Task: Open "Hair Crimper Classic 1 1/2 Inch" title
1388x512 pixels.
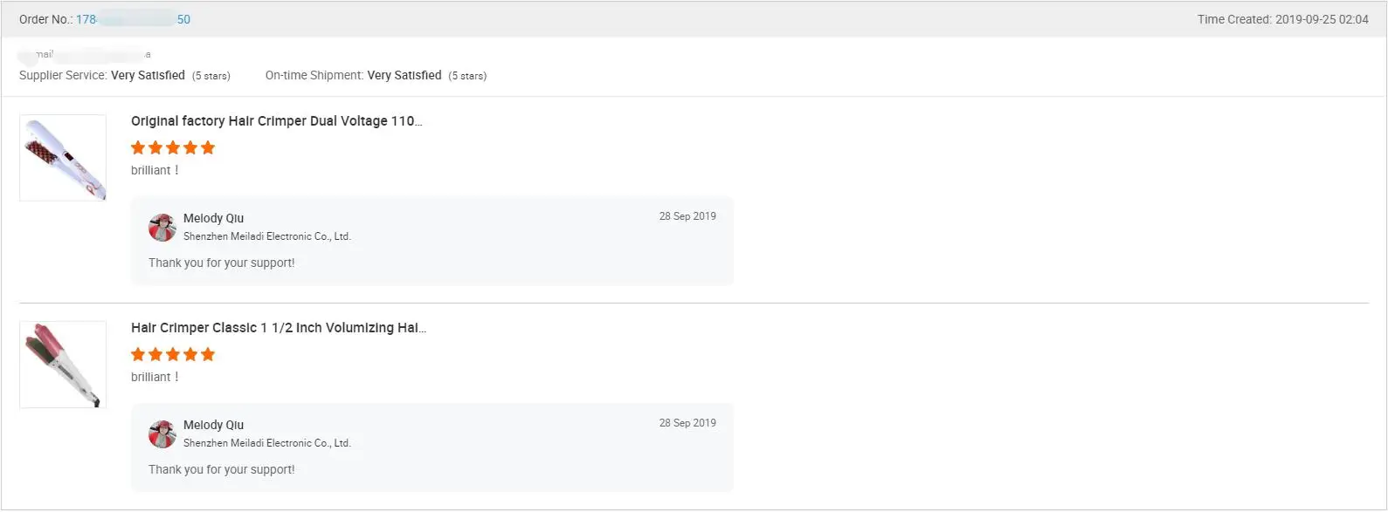Action: point(278,328)
